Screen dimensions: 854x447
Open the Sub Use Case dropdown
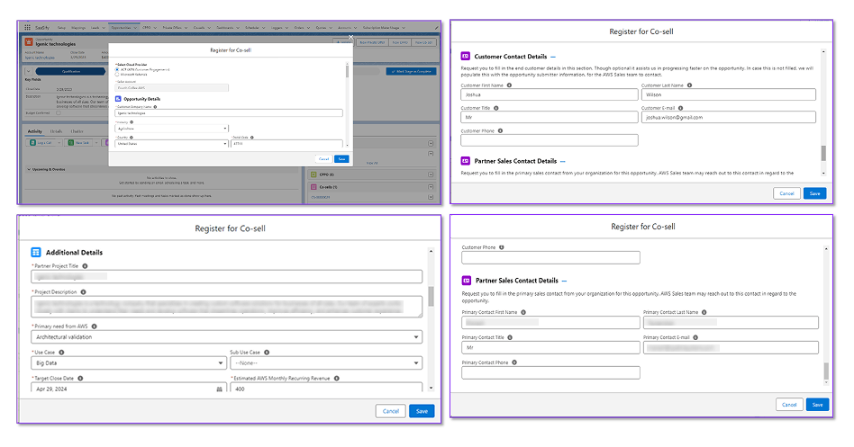(326, 363)
